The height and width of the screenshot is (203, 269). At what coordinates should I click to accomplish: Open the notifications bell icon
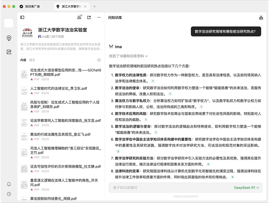click(9, 184)
